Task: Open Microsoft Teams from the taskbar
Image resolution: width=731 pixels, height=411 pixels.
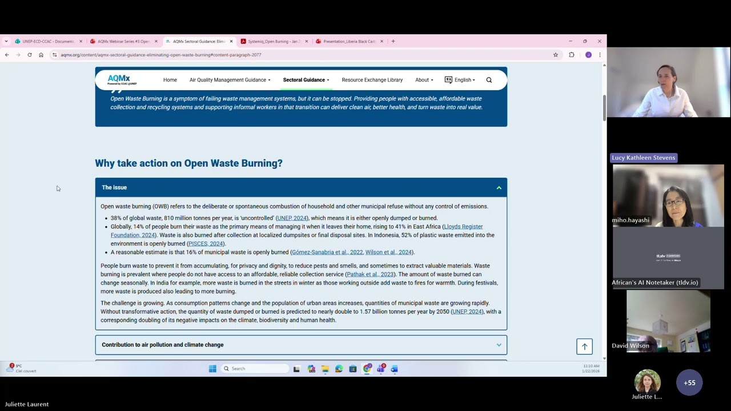Action: pyautogui.click(x=381, y=369)
